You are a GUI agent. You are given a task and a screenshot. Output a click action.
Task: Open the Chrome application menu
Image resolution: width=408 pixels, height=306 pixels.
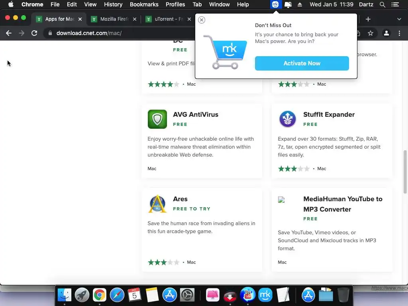[x=32, y=4]
